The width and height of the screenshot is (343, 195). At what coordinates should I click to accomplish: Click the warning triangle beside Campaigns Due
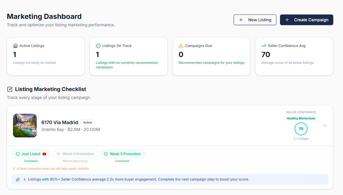click(181, 46)
